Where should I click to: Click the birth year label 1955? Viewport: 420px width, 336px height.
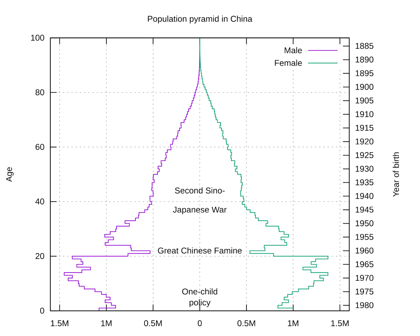pos(364,237)
